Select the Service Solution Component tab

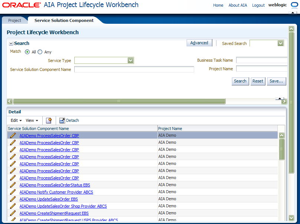pyautogui.click(x=64, y=20)
